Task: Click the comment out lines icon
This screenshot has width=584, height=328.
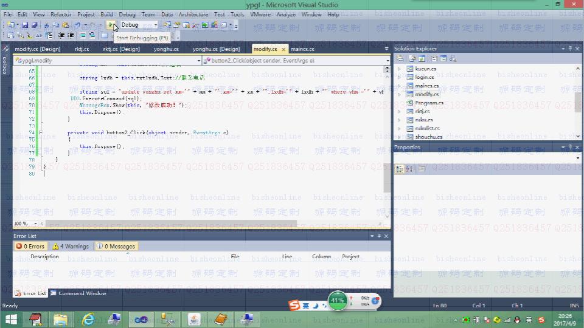Action: pyautogui.click(x=83, y=36)
